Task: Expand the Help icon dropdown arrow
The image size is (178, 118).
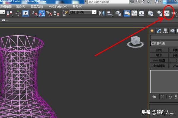Action: 160,1
